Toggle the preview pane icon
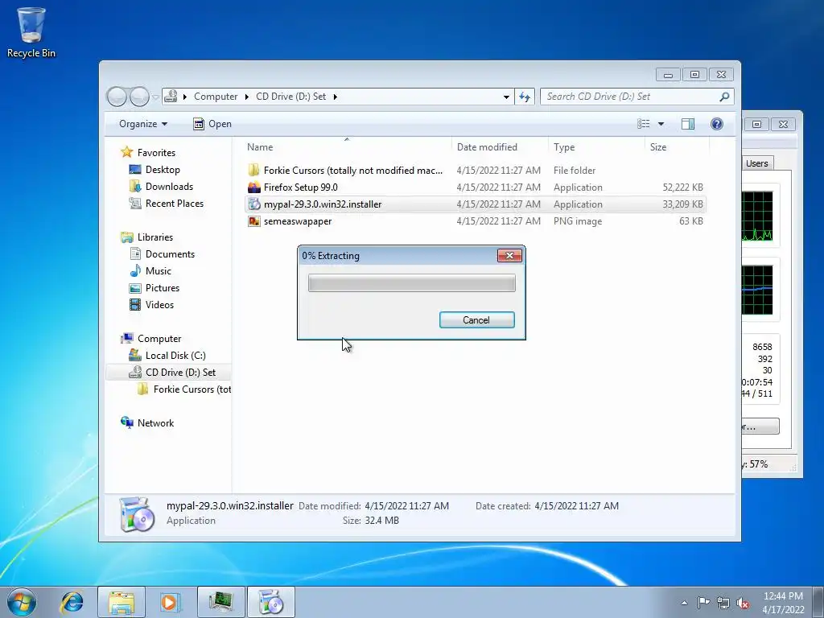 click(688, 124)
